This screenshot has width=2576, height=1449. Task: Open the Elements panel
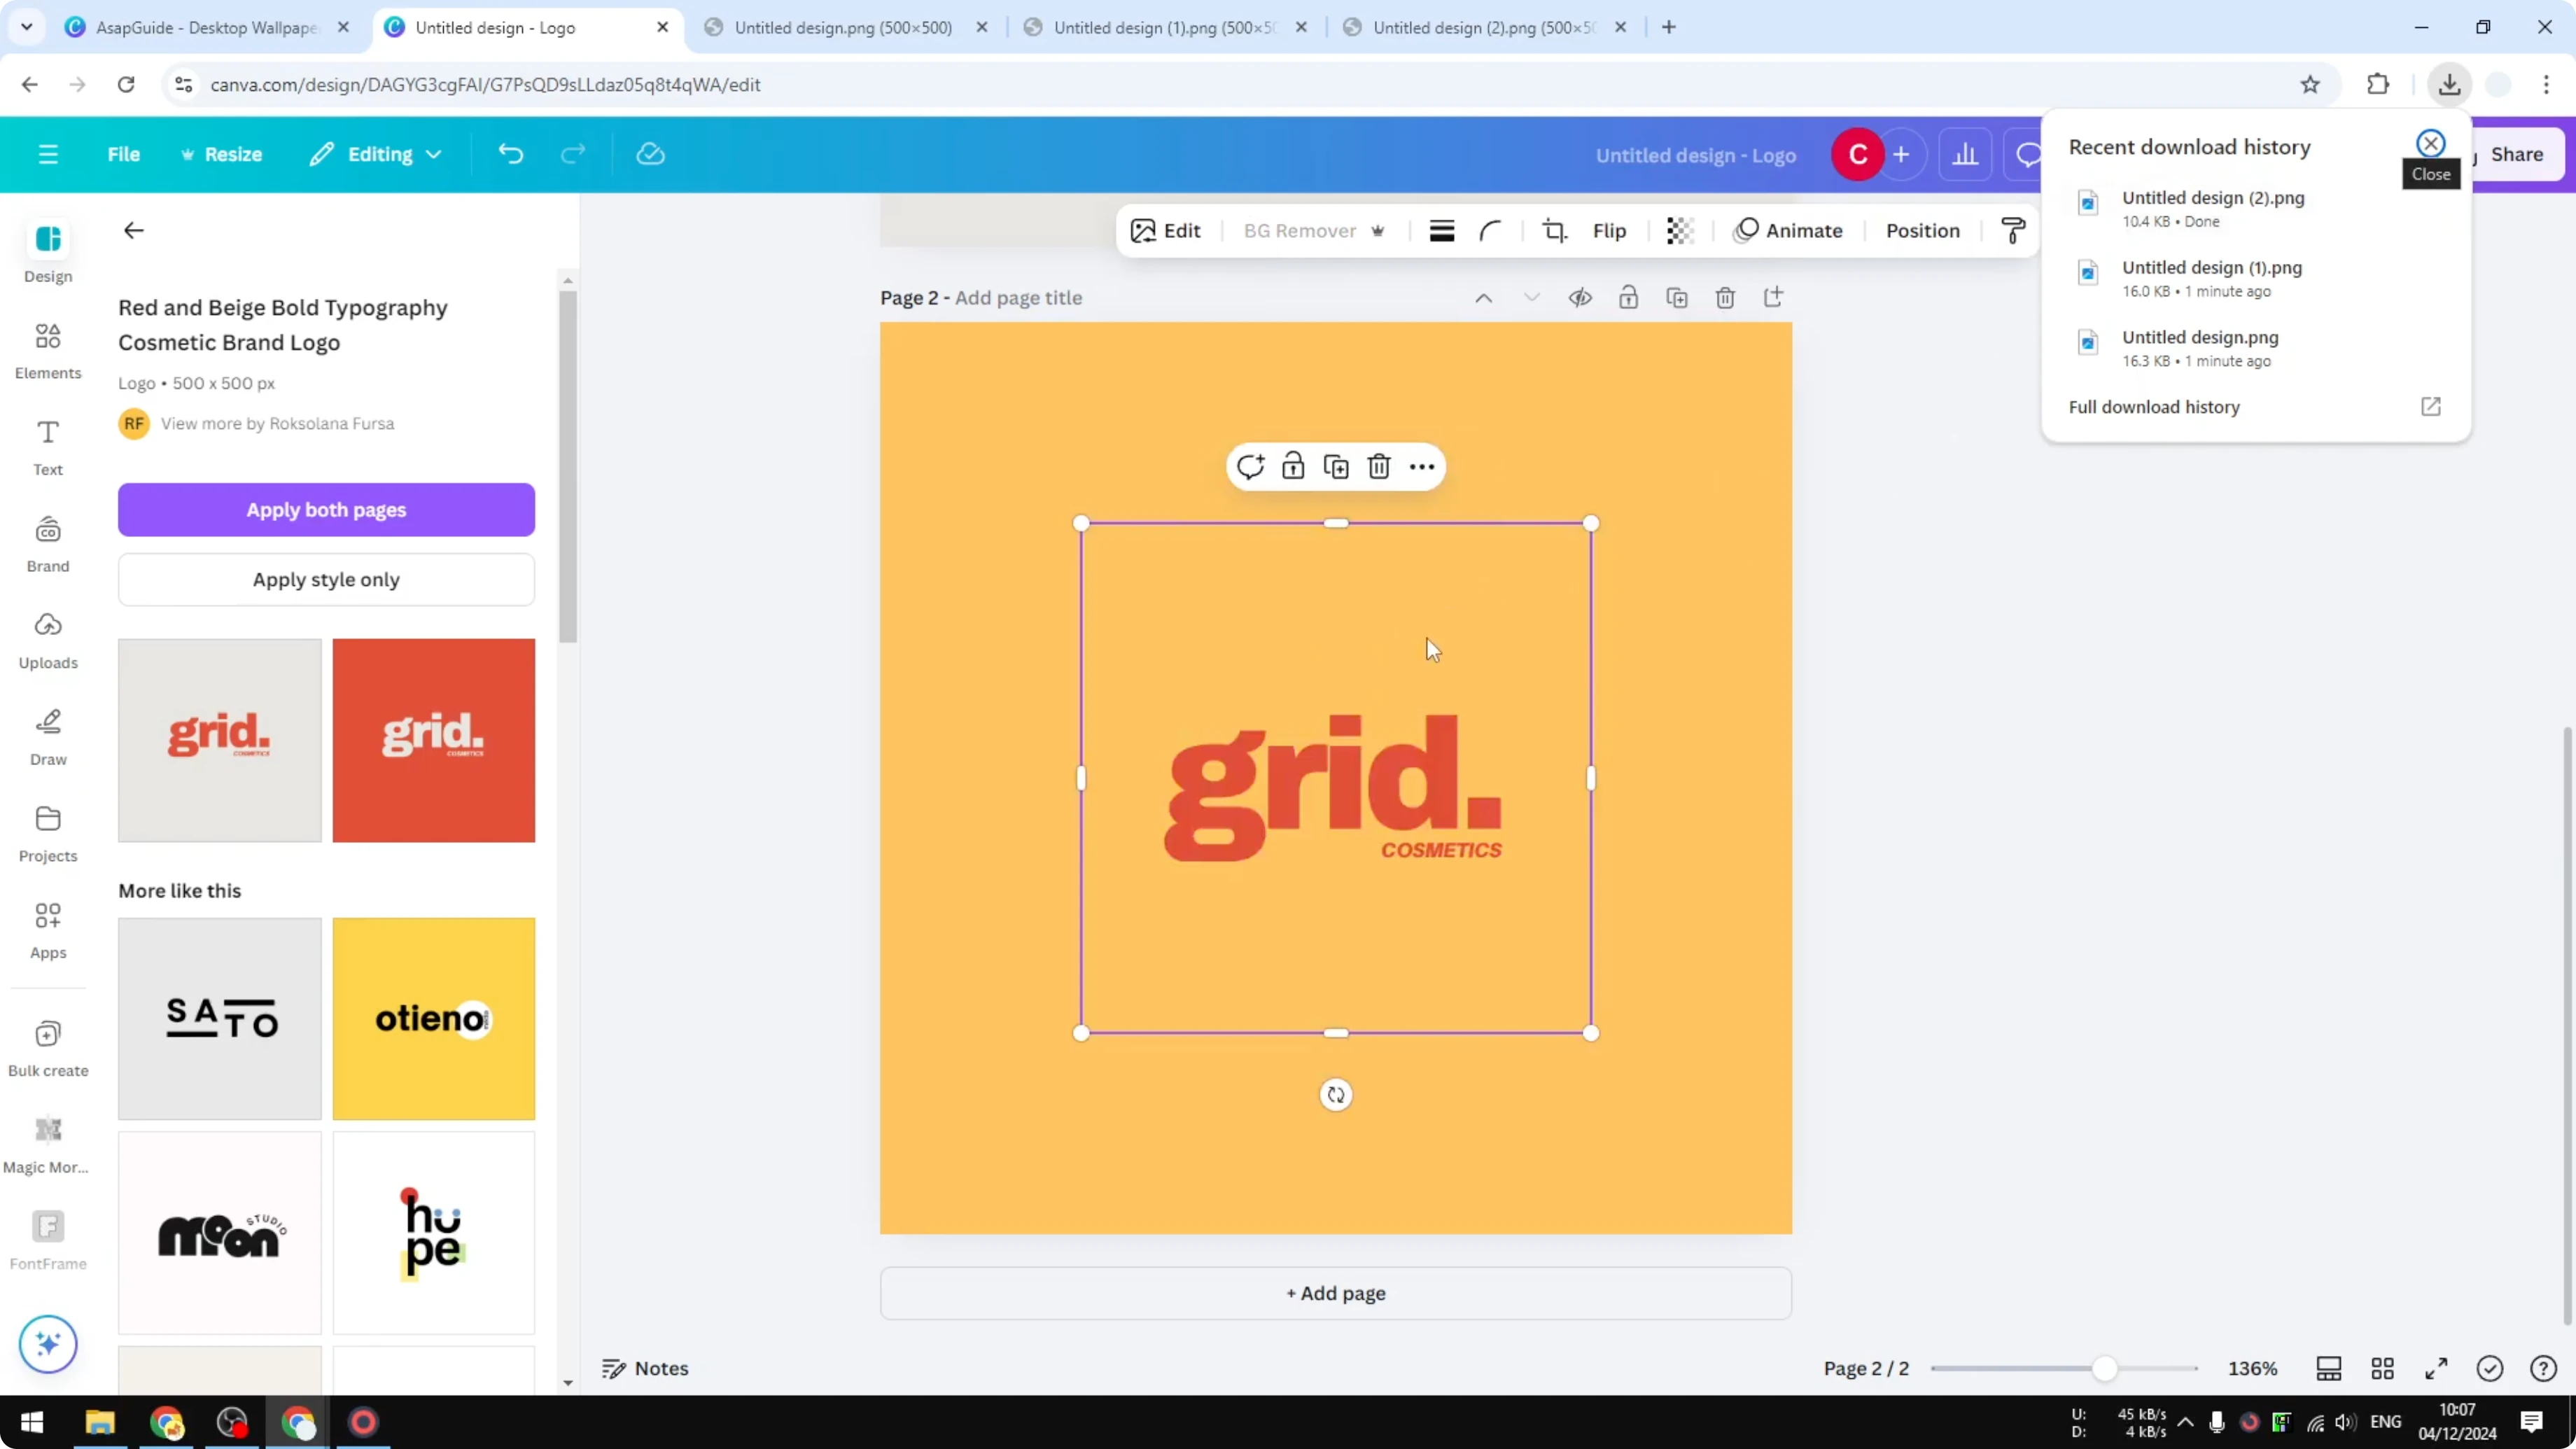[x=47, y=350]
